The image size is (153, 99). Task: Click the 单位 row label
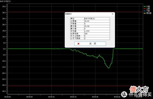(72, 19)
